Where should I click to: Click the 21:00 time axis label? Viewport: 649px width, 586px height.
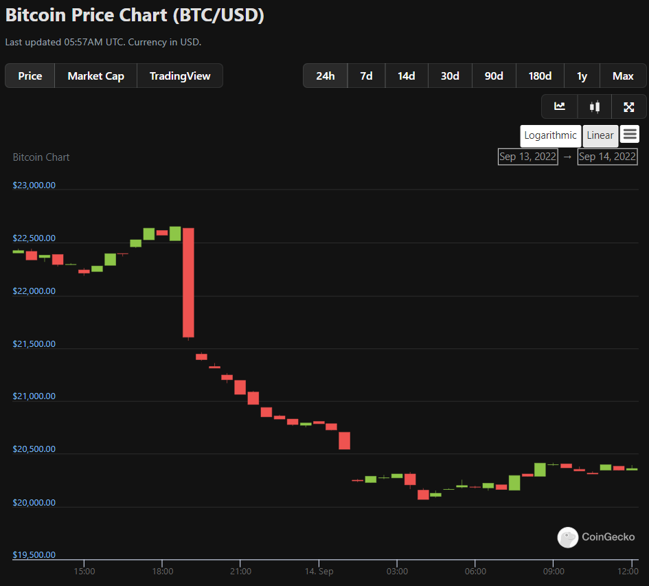click(x=241, y=572)
